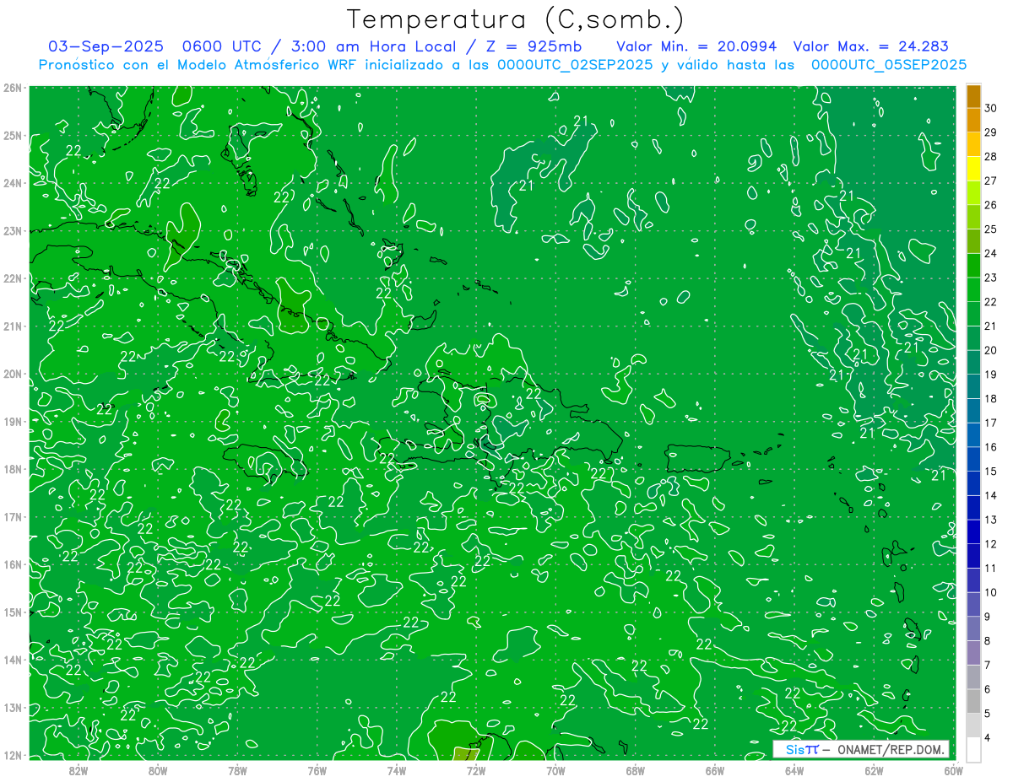The height and width of the screenshot is (782, 1013).
Task: Click the '21N' latitude axis label
Action: [x=12, y=326]
